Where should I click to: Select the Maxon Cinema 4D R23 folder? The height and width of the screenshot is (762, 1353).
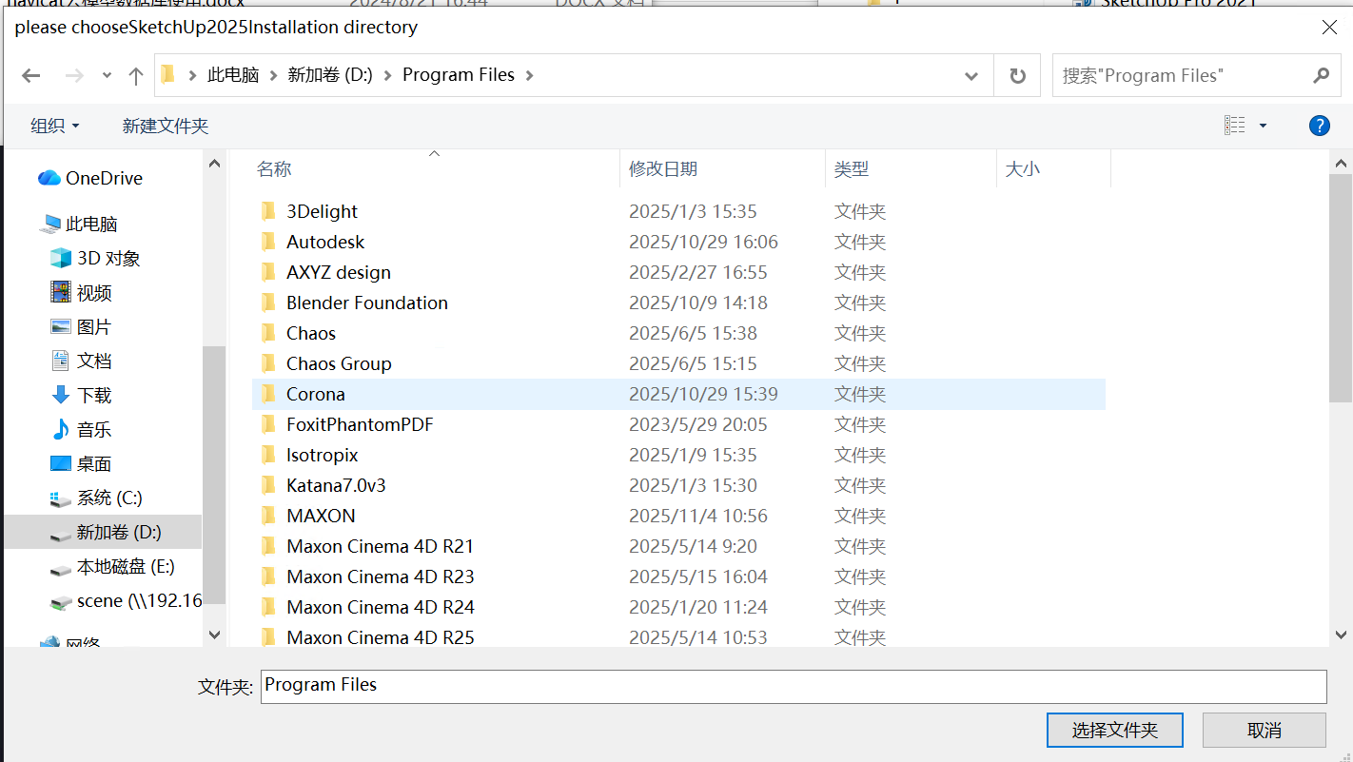[678, 576]
